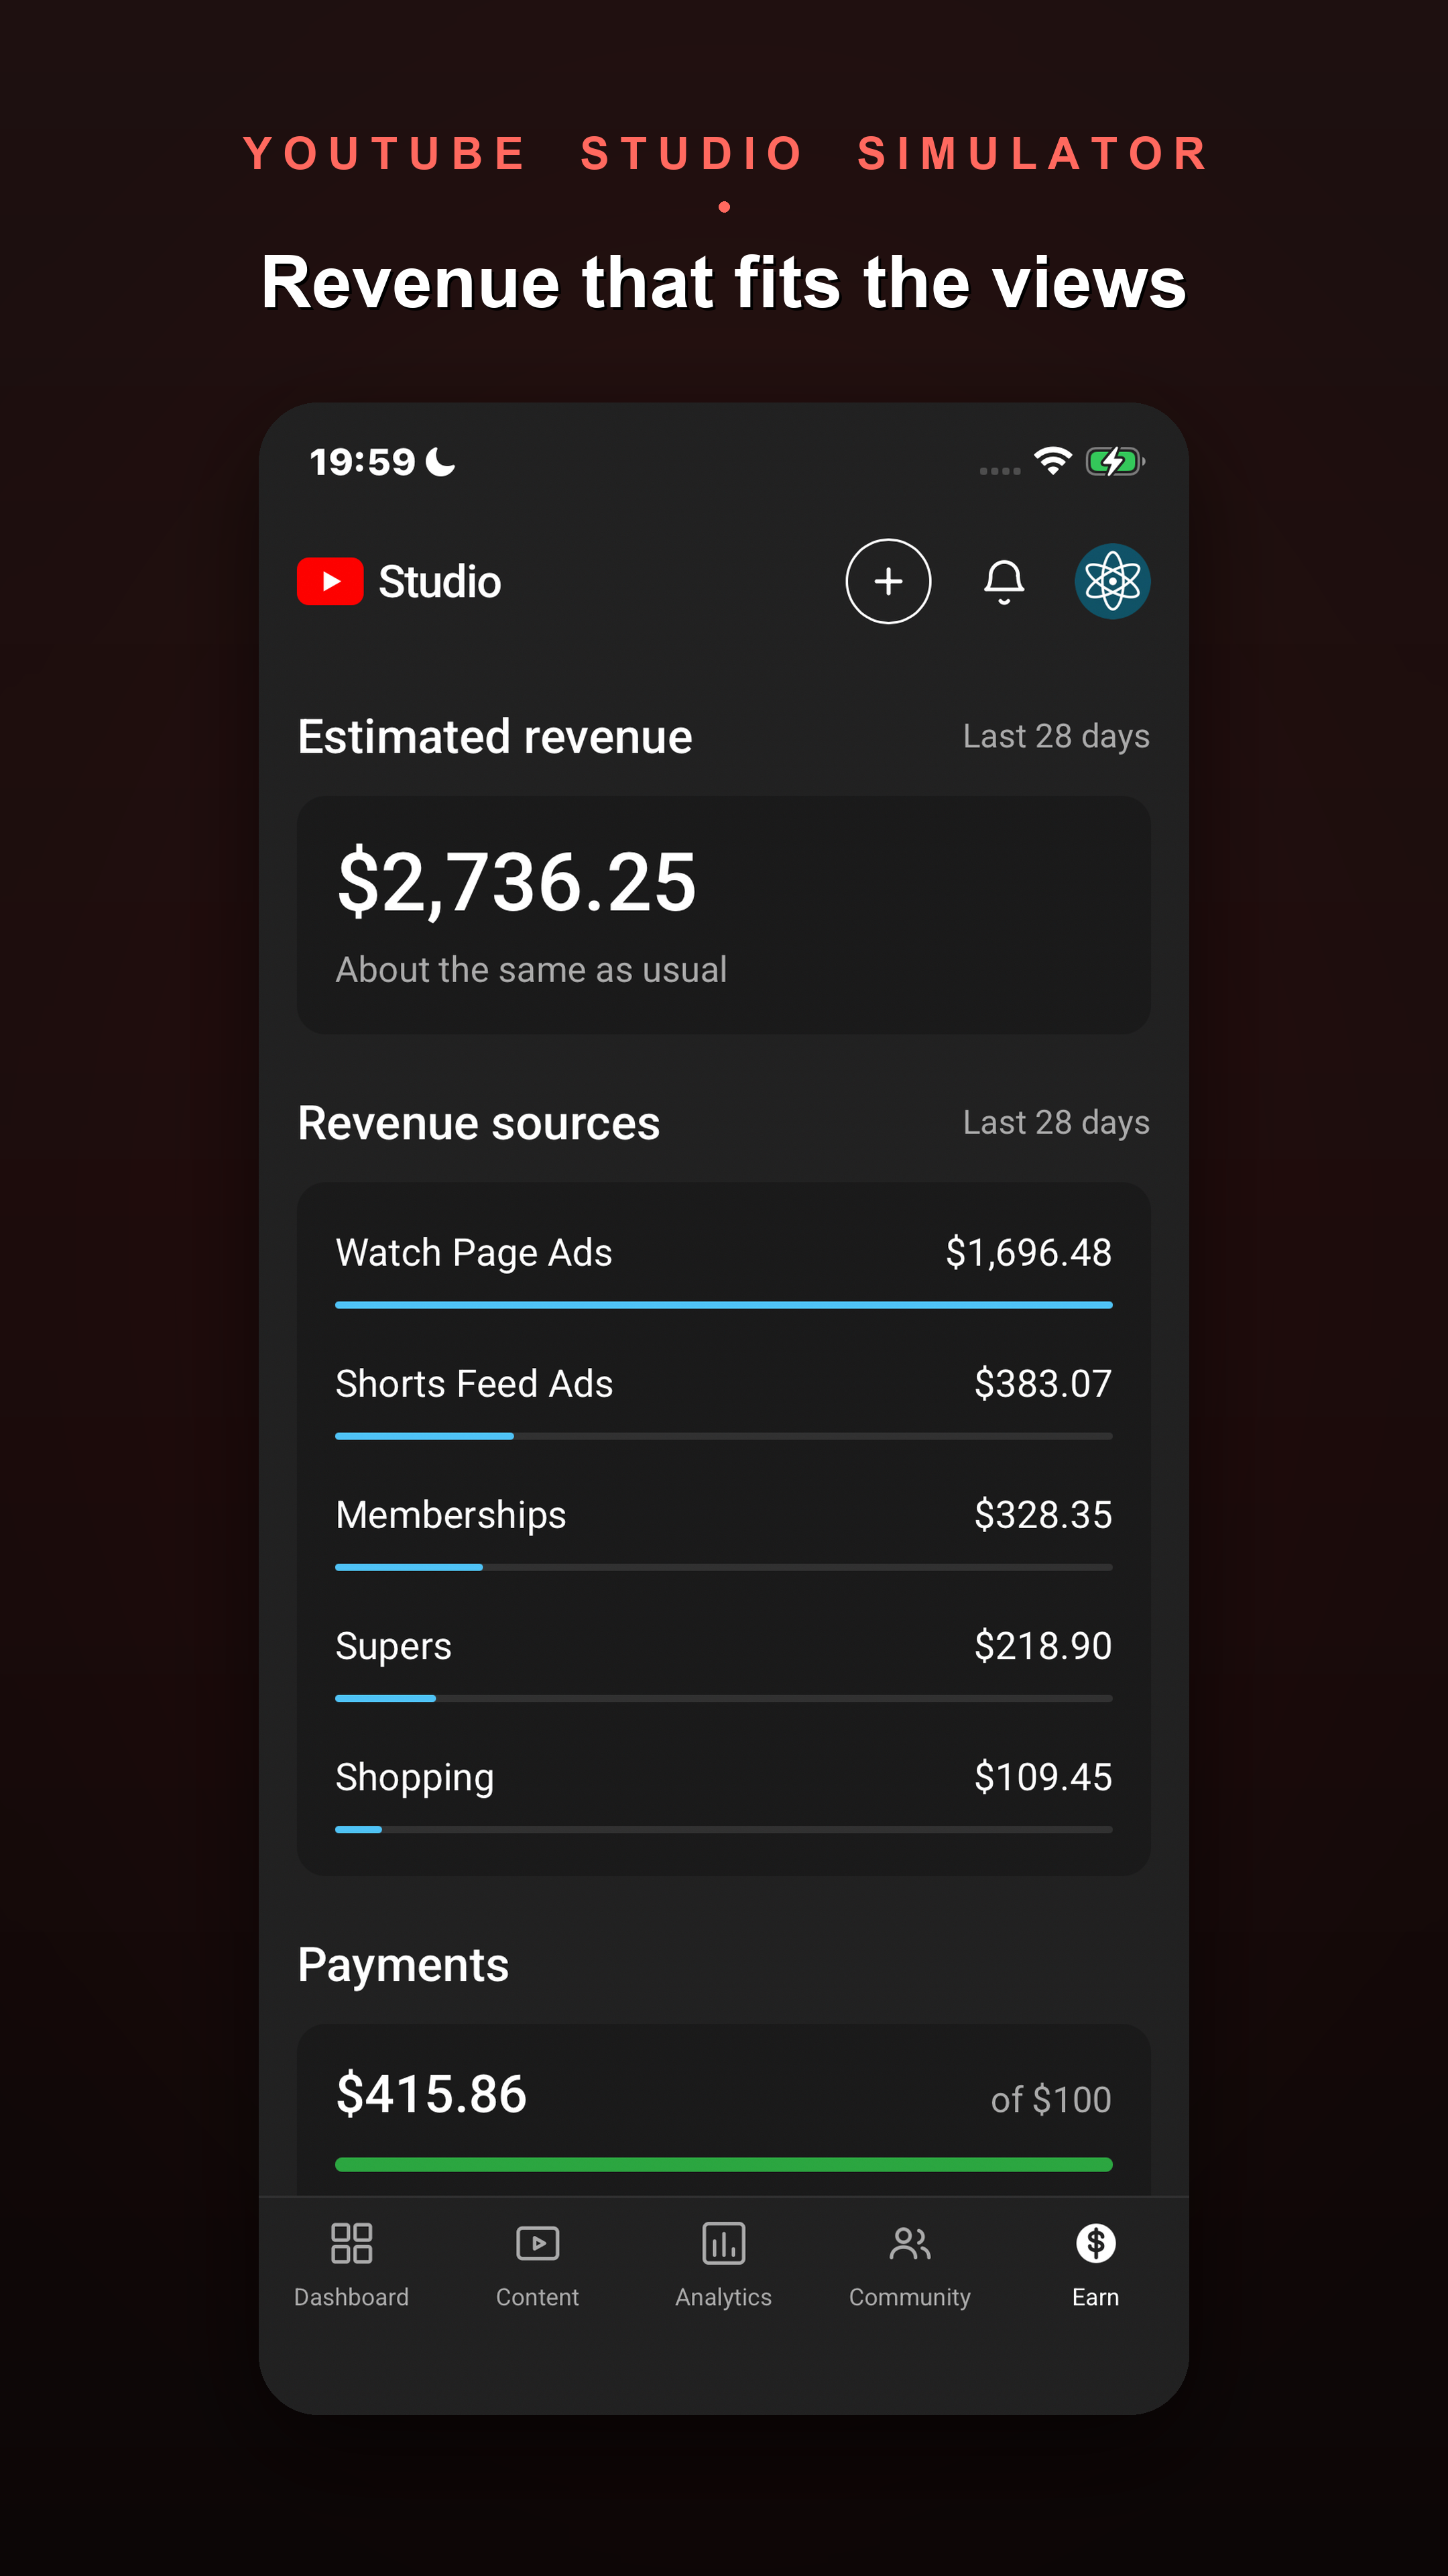Click the YOUTUBE STUDIO SIMULATOR title
Screen dimensions: 1448x2576
point(725,154)
